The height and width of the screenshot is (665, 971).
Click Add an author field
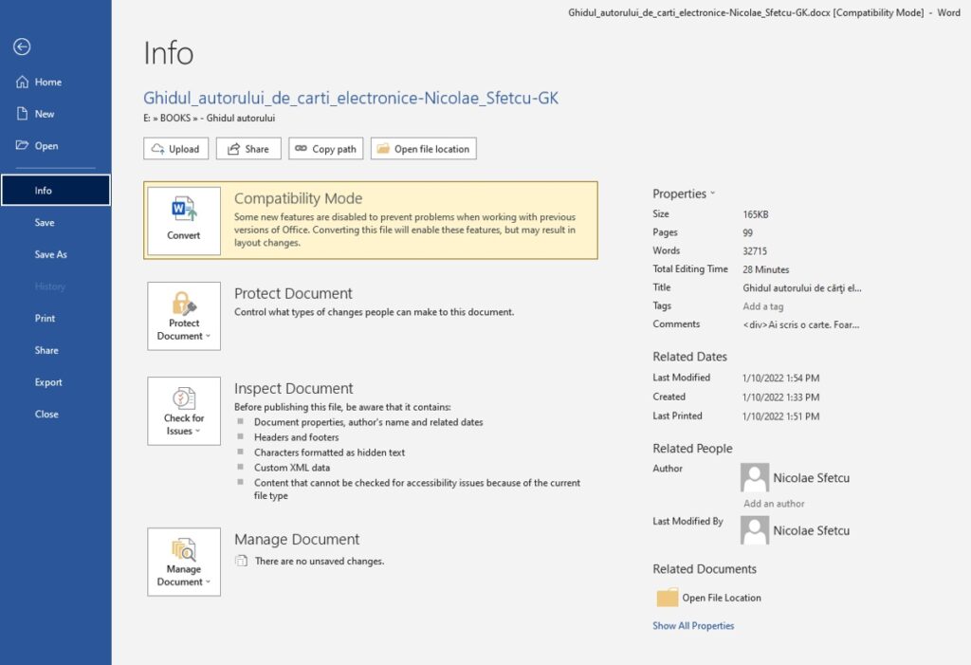[774, 503]
